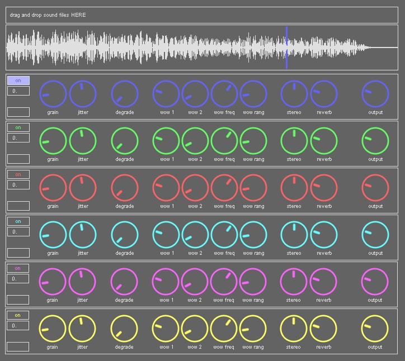Click the blue output knob

click(x=375, y=94)
